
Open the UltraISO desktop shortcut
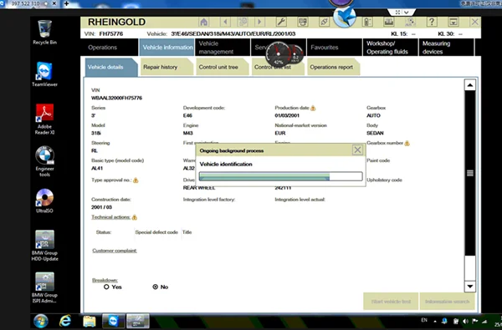pos(45,201)
